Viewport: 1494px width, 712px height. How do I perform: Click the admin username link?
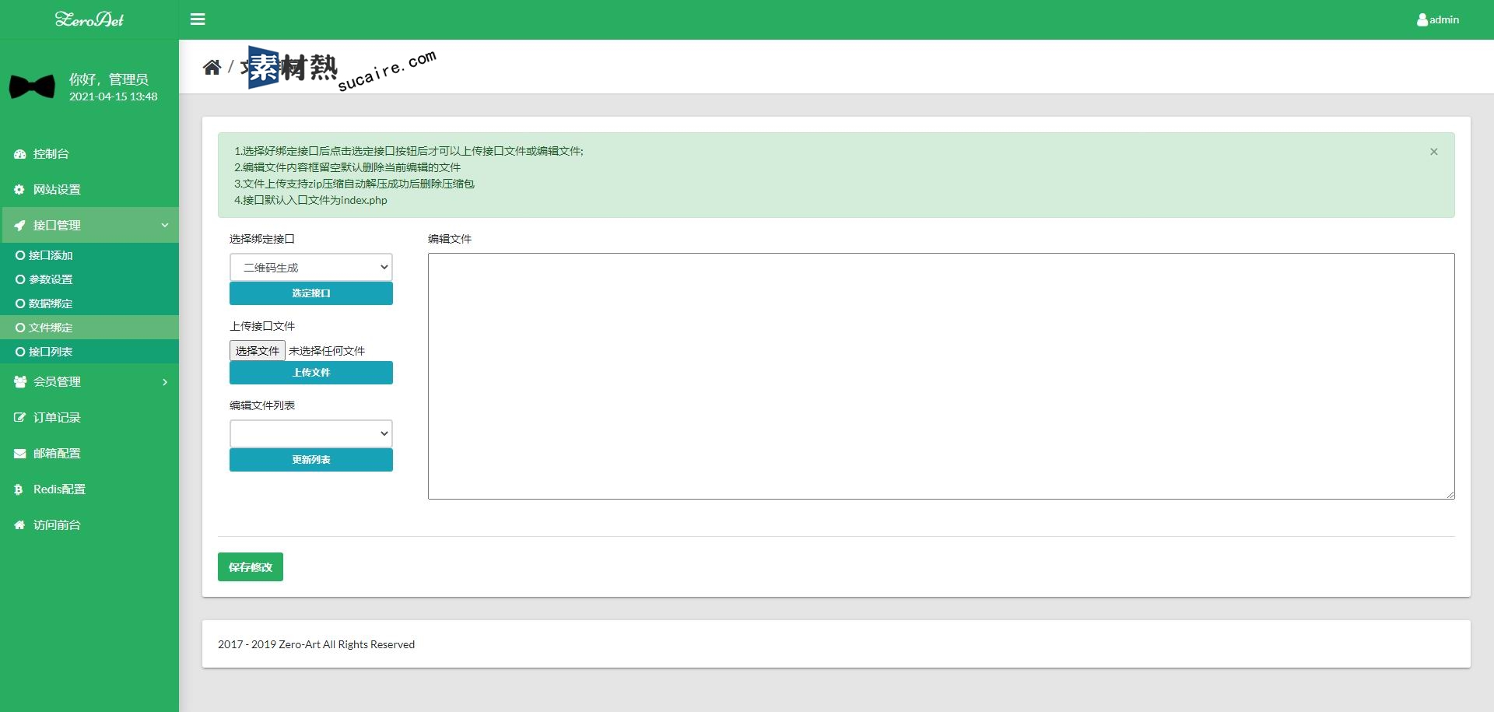pos(1444,20)
